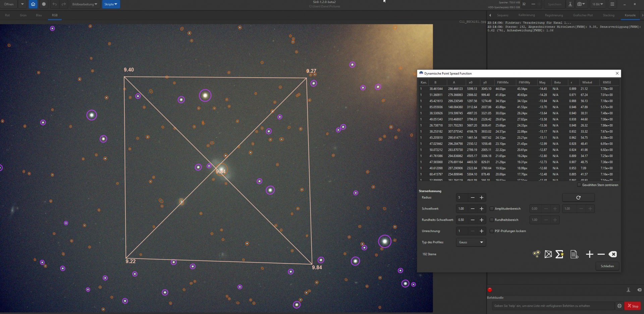The image size is (644, 314).
Task: Show the tilt square-cross icon
Action: 548,254
